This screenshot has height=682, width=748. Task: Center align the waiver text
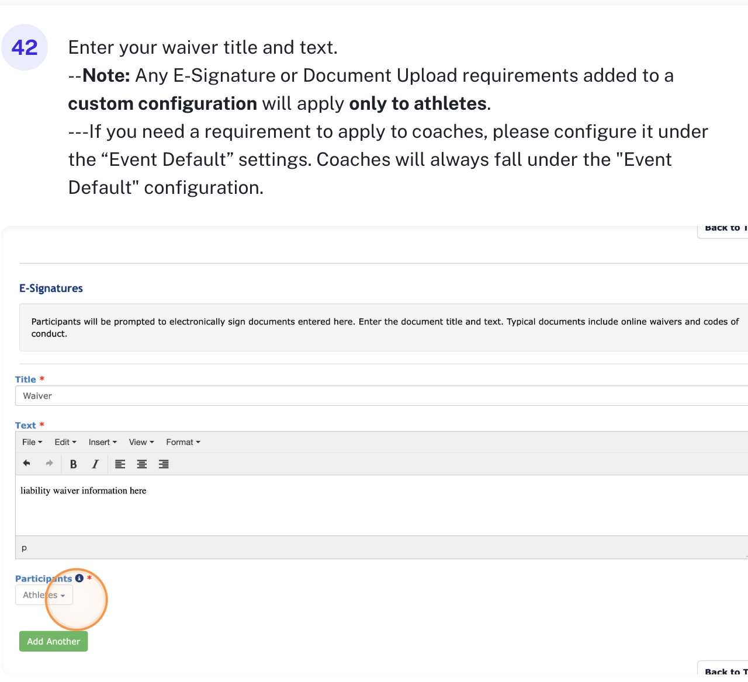pos(142,464)
